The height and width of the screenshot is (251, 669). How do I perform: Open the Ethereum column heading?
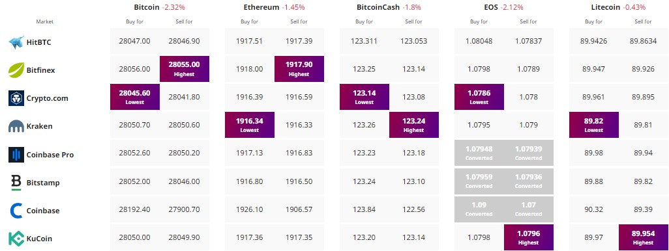pos(261,7)
